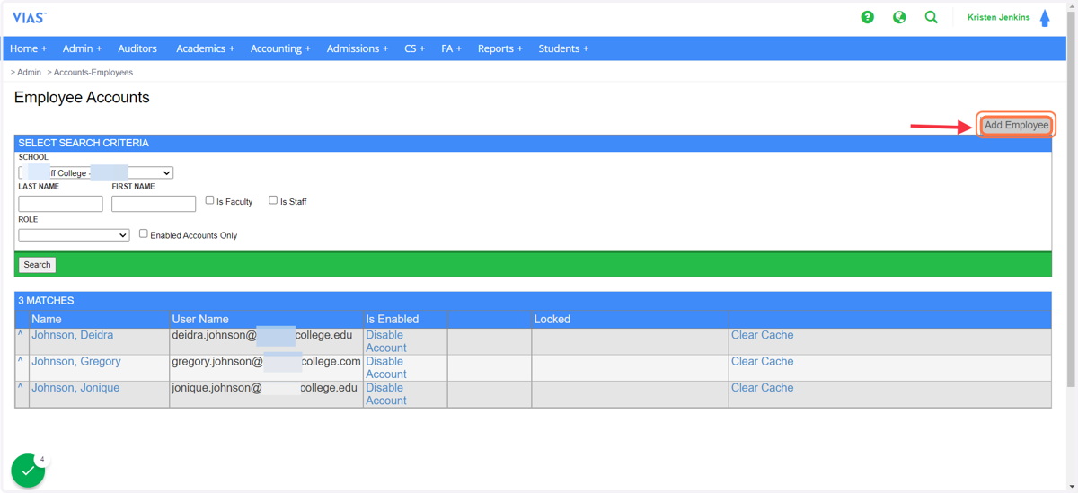Open the green help question-mark icon
The image size is (1078, 493).
pos(867,17)
